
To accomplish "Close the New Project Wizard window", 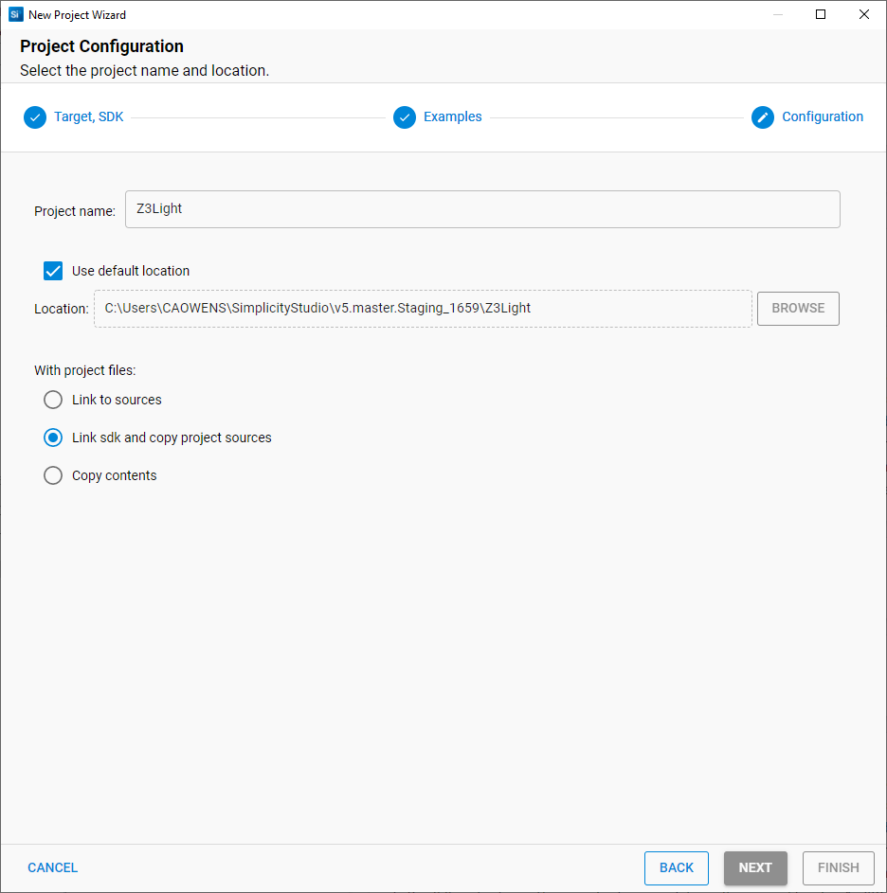I will [x=864, y=14].
